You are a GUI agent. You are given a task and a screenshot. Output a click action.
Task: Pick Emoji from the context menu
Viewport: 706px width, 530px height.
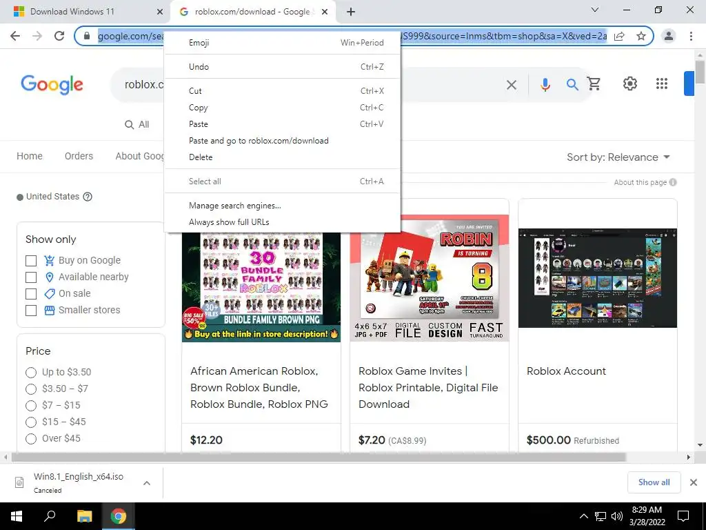283,43
